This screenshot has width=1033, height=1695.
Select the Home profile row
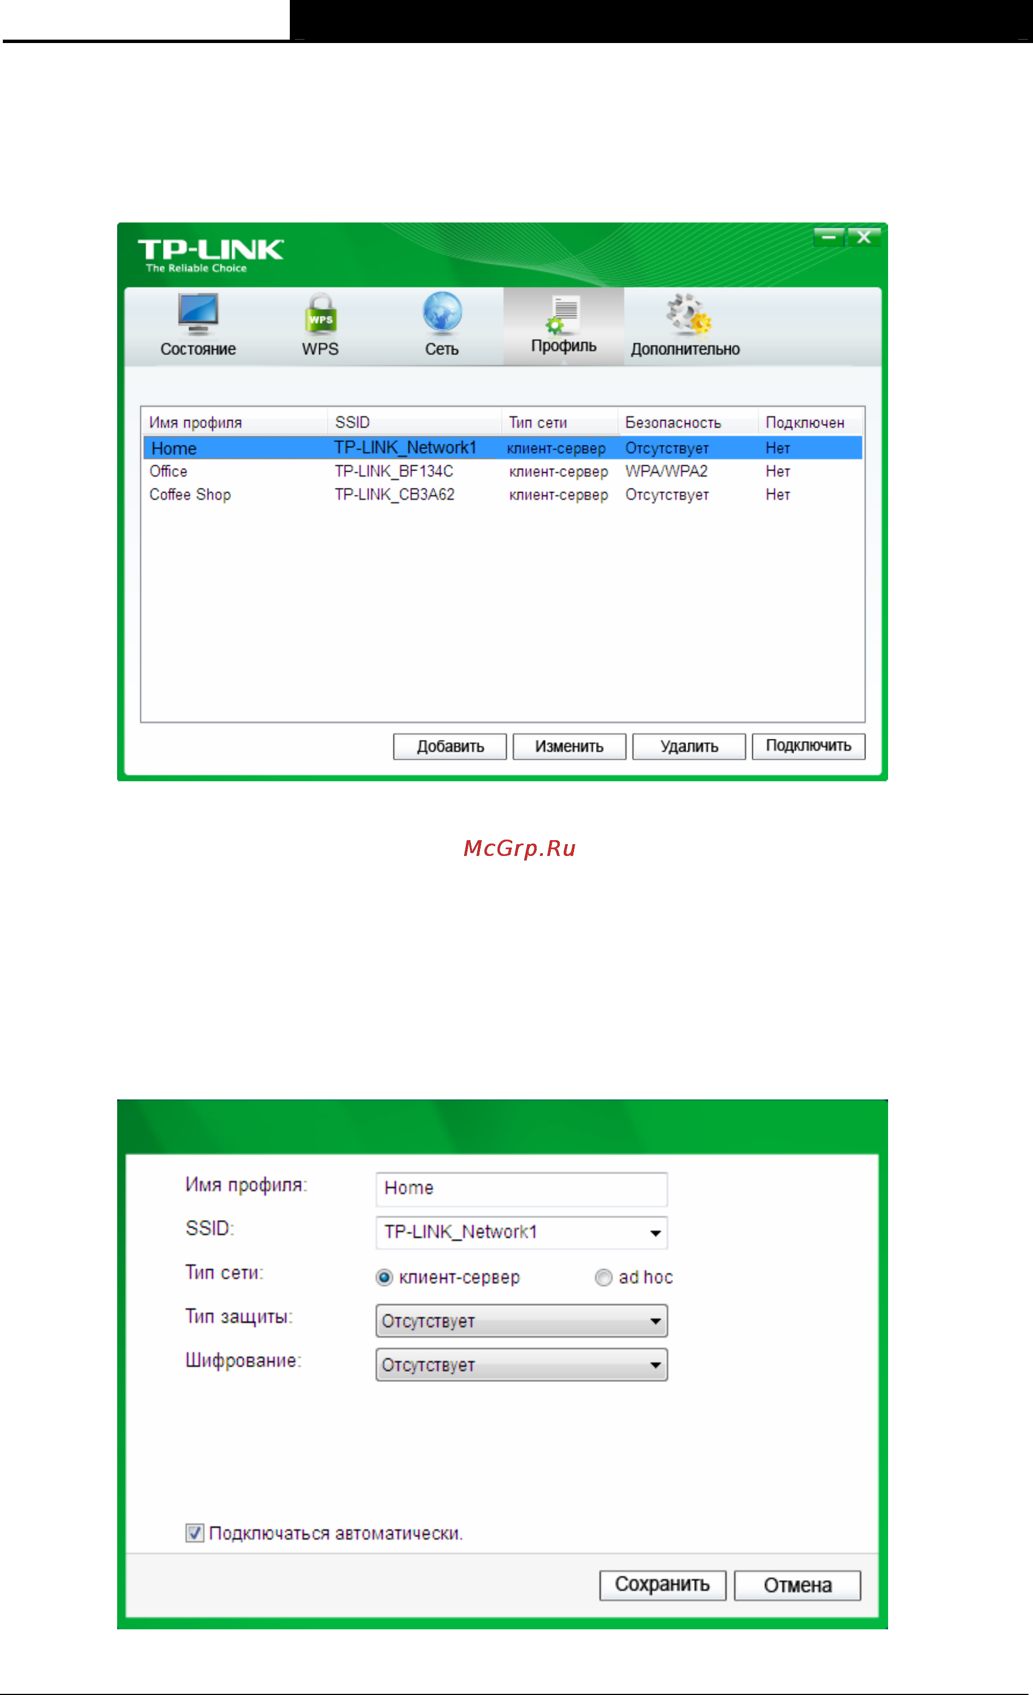click(x=503, y=448)
